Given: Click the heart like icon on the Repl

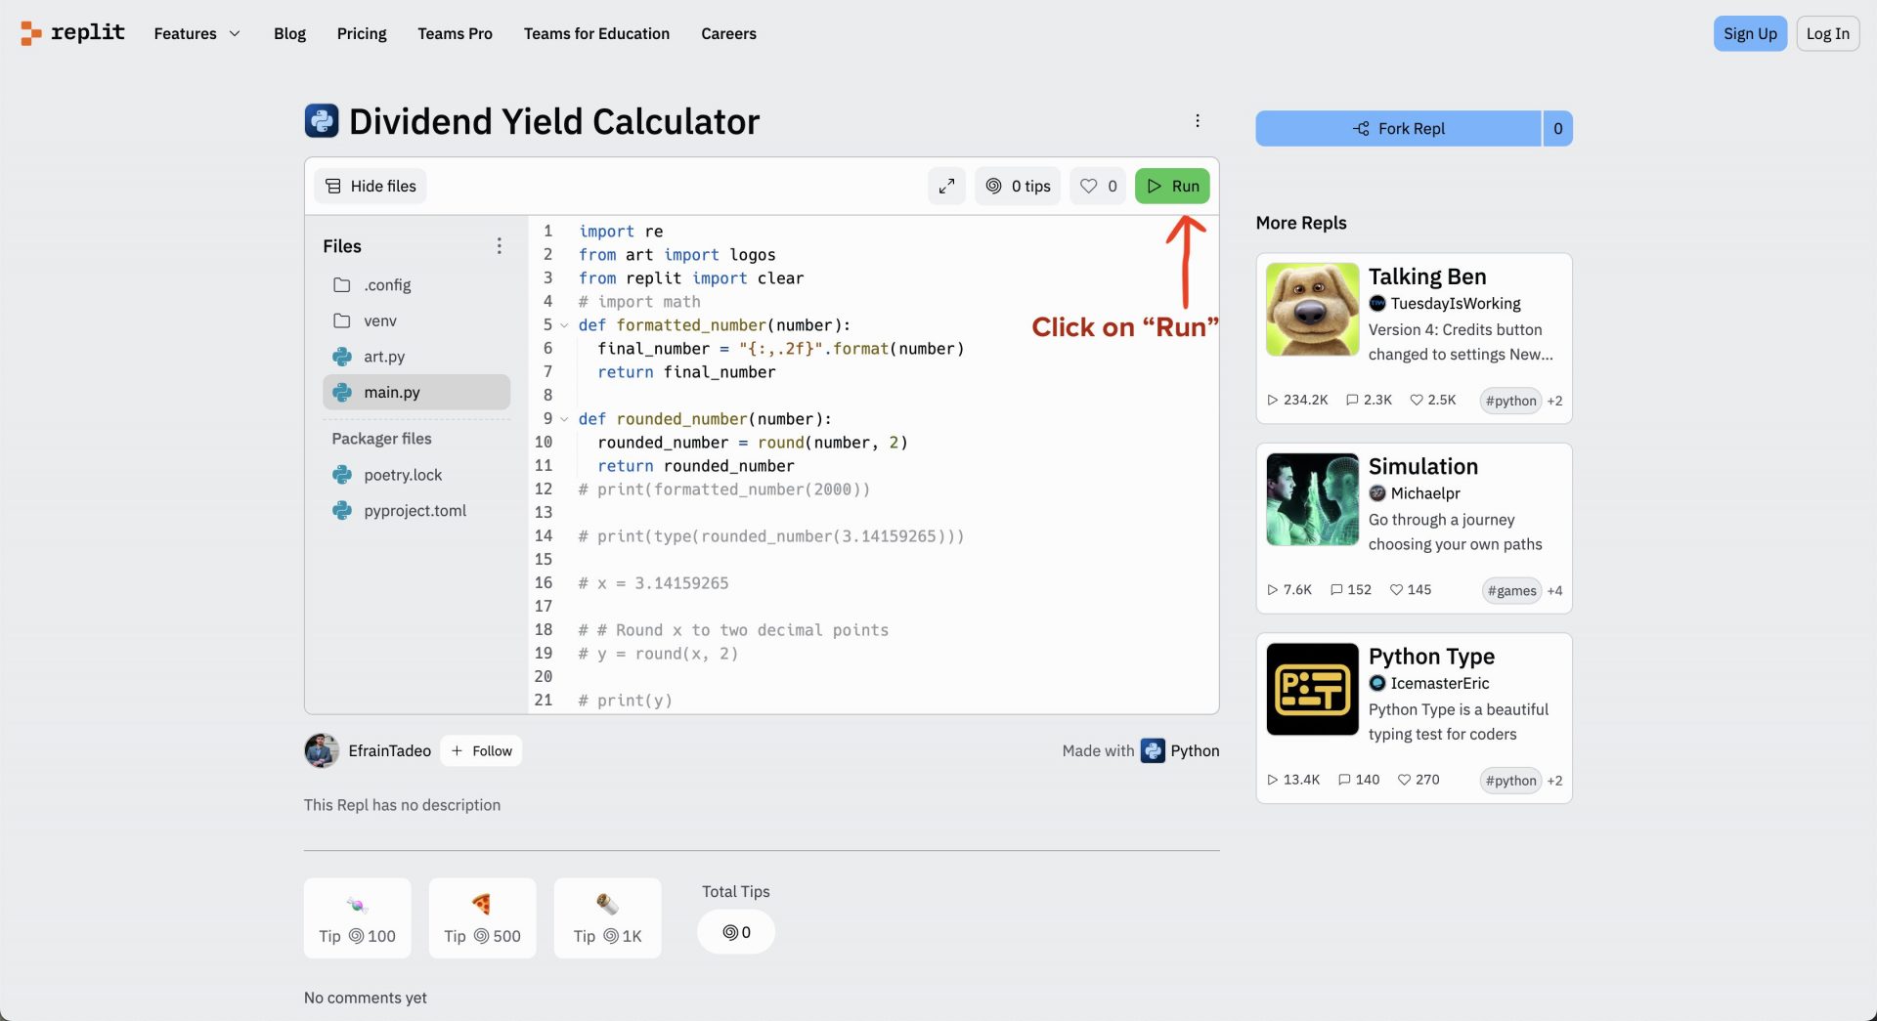Looking at the screenshot, I should [1088, 186].
